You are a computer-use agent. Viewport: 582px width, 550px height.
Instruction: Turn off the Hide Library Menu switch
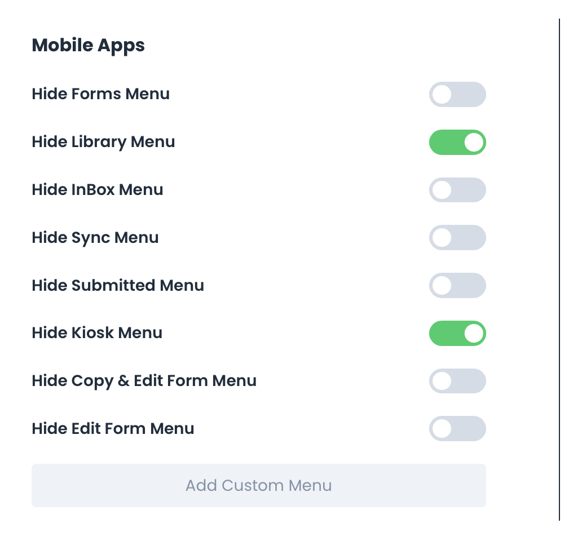[457, 142]
